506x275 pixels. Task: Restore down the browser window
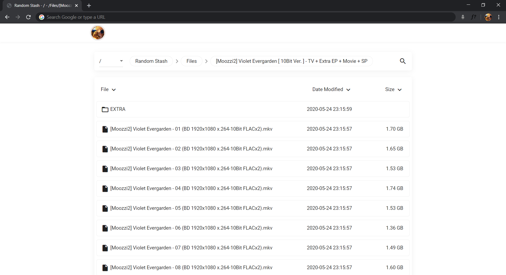point(483,5)
